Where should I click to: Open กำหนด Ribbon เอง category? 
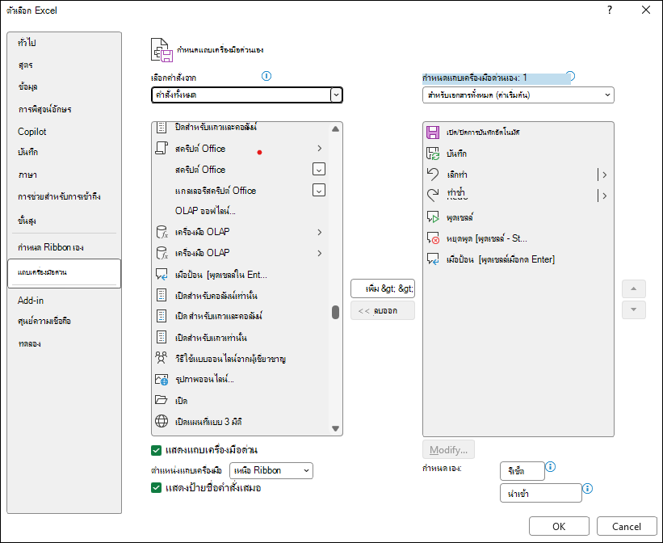[x=65, y=247]
